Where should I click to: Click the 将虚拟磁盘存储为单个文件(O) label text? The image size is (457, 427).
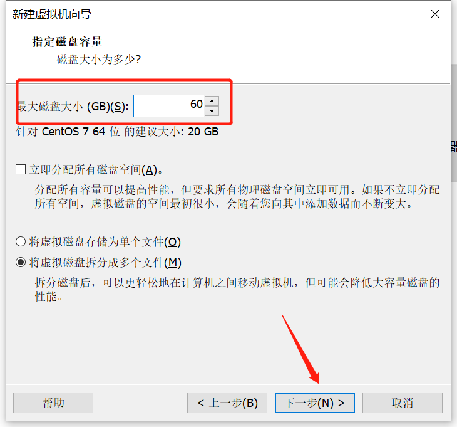click(x=105, y=242)
